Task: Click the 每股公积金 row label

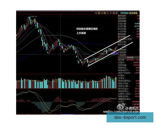Action: [124, 83]
